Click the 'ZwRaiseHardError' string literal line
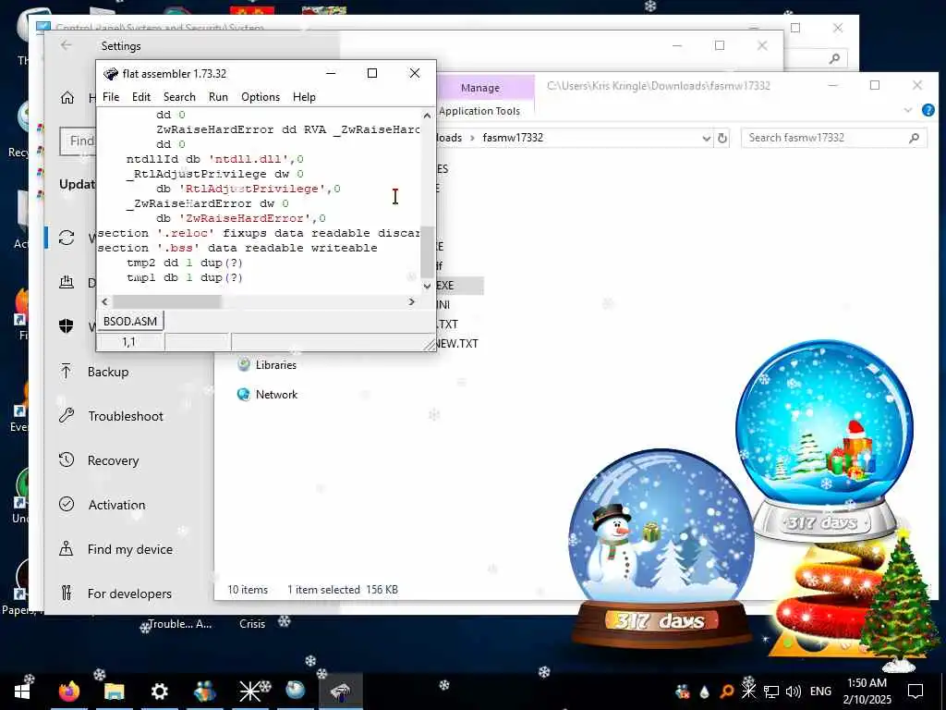The width and height of the screenshot is (946, 710). click(241, 218)
